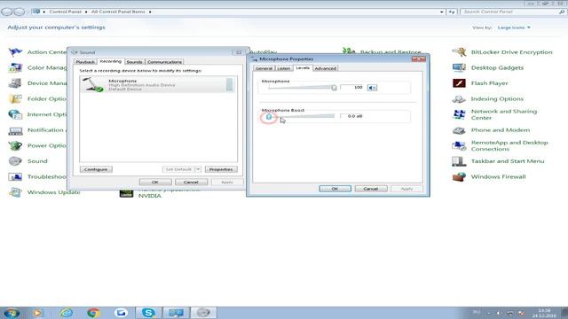
Task: Open Taskbar and Start Menu icon
Action: pos(459,161)
